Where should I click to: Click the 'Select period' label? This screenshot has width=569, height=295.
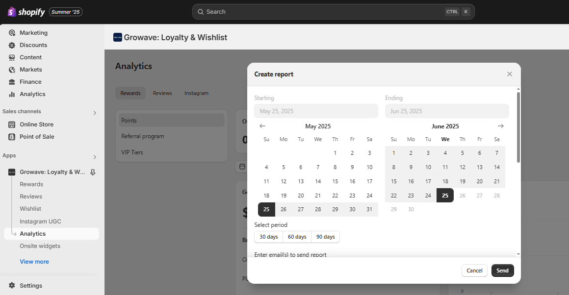(x=271, y=225)
